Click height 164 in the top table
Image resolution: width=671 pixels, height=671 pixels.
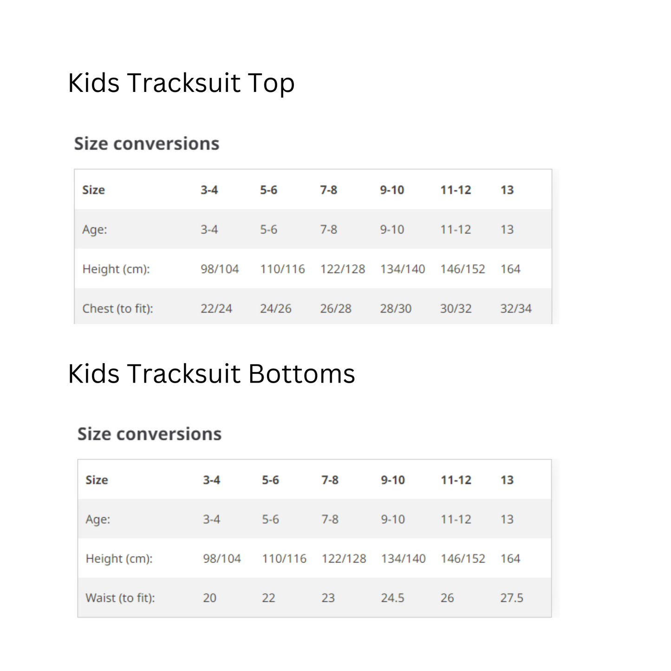click(x=510, y=269)
